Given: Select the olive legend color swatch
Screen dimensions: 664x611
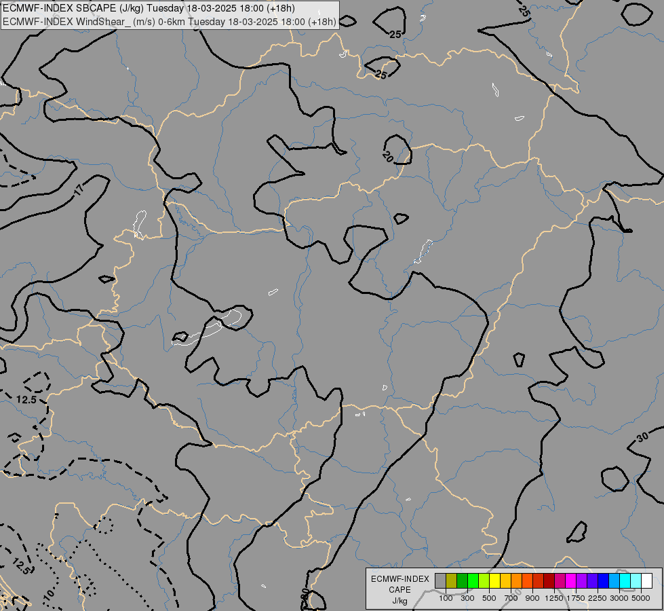Looking at the screenshot, I should 452,581.
